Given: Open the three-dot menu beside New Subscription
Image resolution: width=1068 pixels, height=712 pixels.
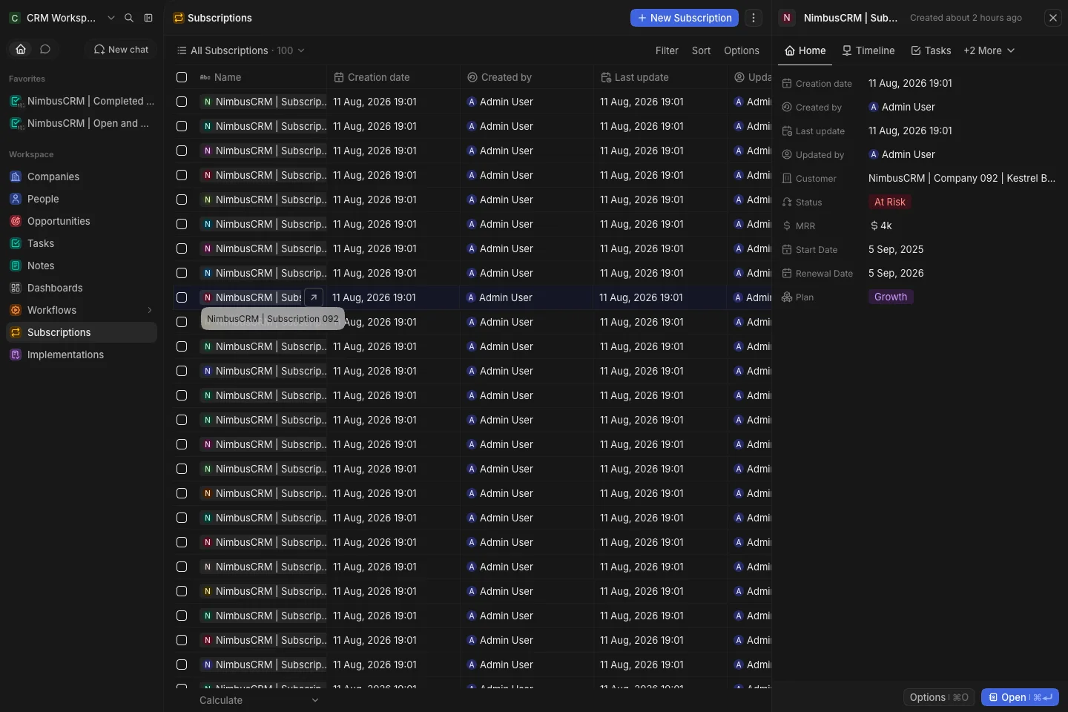Looking at the screenshot, I should 754,18.
